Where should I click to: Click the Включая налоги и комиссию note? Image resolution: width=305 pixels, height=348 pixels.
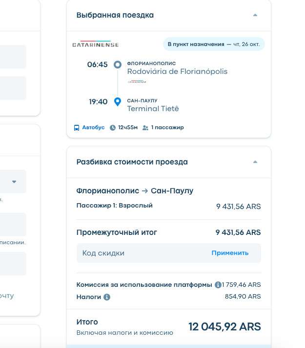(125, 333)
